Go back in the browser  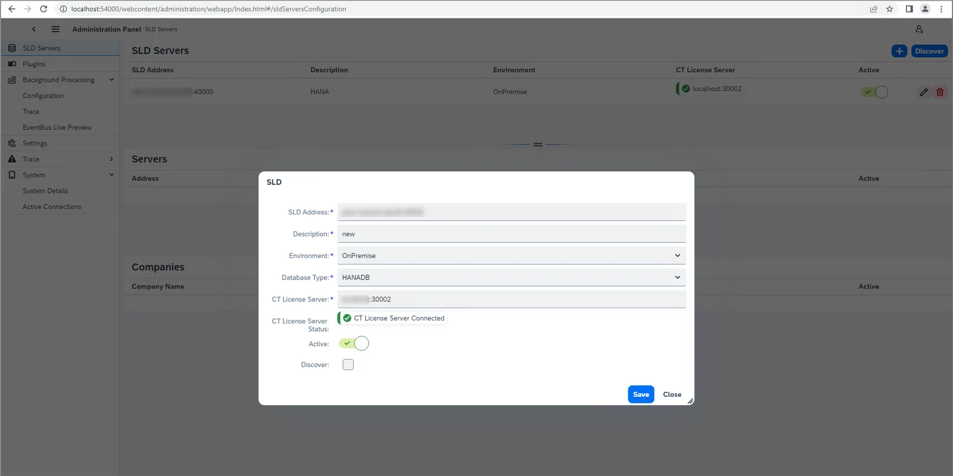click(x=12, y=9)
